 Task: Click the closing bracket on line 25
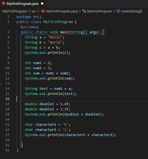(22, 145)
